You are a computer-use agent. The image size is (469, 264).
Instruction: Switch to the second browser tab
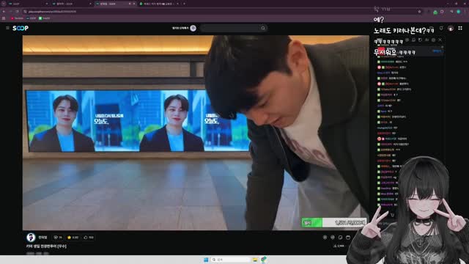tap(71, 4)
